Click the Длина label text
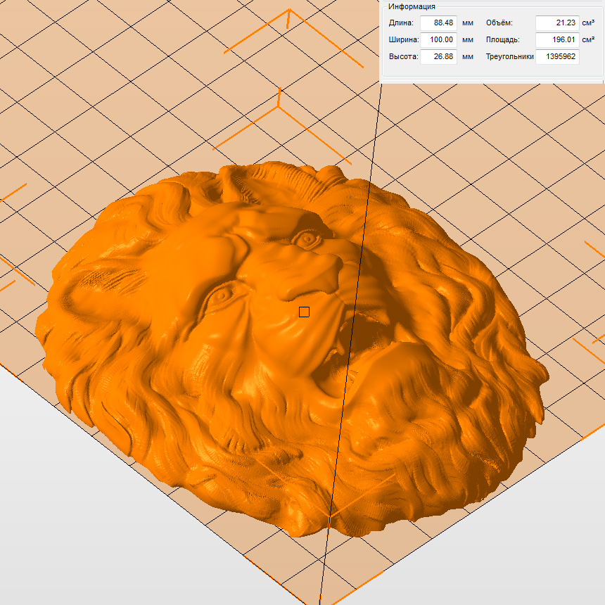 [401, 23]
